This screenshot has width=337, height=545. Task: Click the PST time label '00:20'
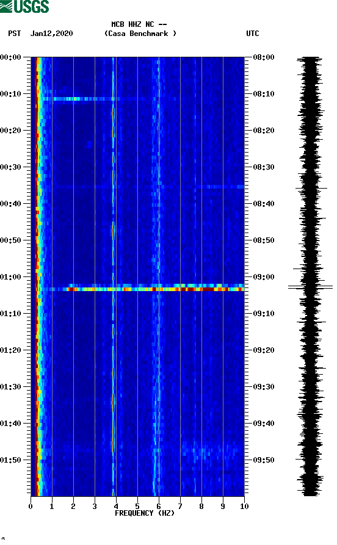pos(10,131)
